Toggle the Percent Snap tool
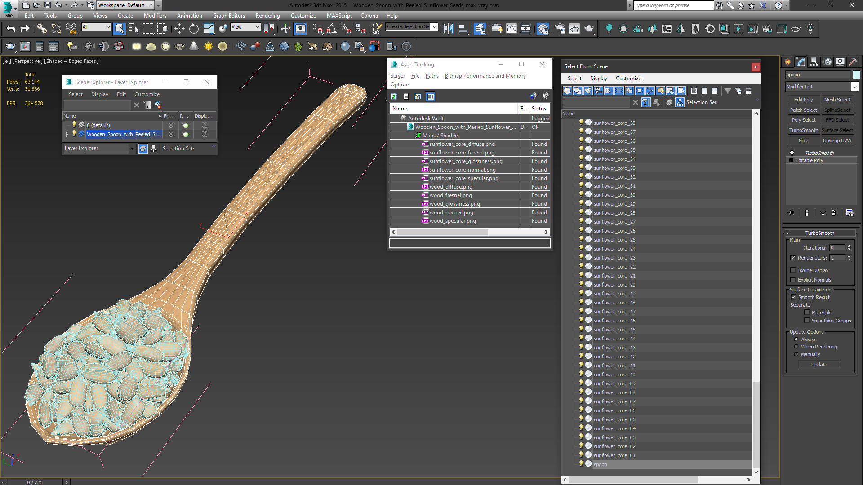The width and height of the screenshot is (863, 485). 346,29
